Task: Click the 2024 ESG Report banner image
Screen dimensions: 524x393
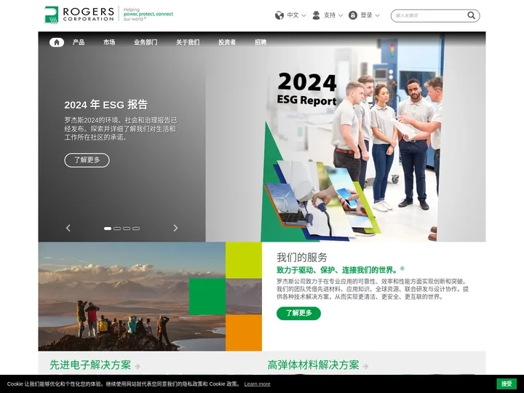Action: click(345, 137)
